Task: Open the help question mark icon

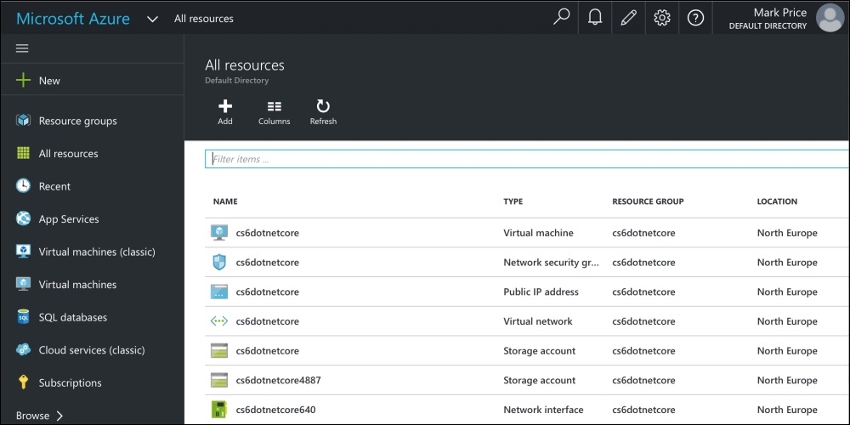Action: (695, 18)
